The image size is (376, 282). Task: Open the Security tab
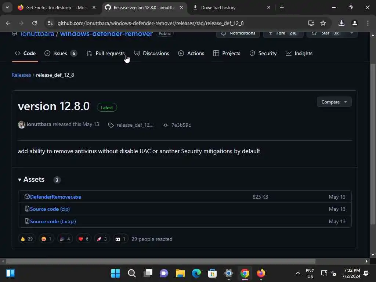pos(263,54)
